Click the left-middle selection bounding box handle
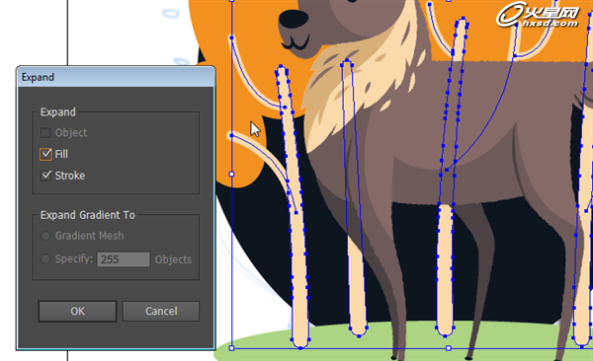This screenshot has width=593, height=361. click(231, 174)
